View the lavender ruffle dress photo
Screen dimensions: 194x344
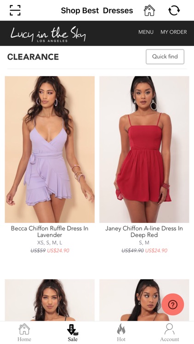coord(50,150)
